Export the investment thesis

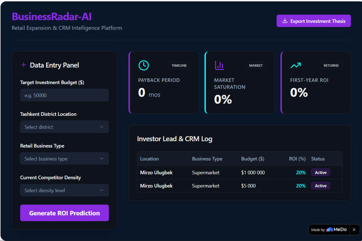[314, 21]
